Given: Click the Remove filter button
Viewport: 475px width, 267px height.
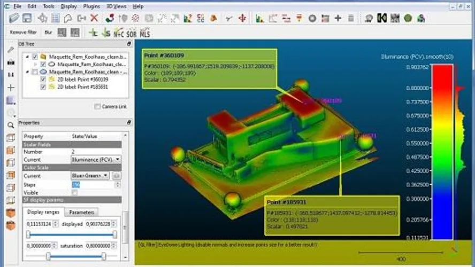Looking at the screenshot, I should [24, 33].
